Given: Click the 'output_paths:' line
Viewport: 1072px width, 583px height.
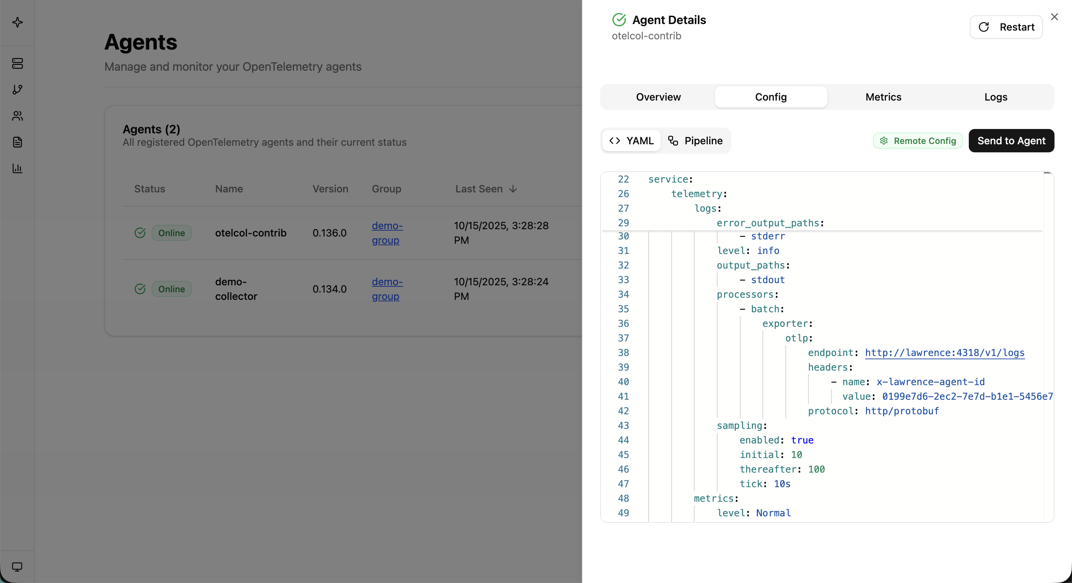Looking at the screenshot, I should pos(753,265).
